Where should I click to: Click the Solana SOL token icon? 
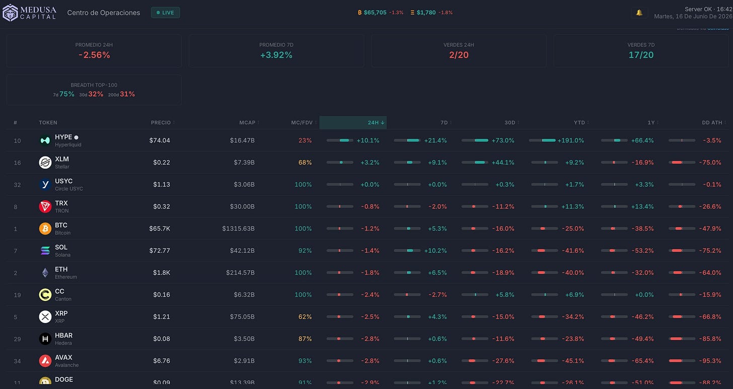pyautogui.click(x=45, y=251)
